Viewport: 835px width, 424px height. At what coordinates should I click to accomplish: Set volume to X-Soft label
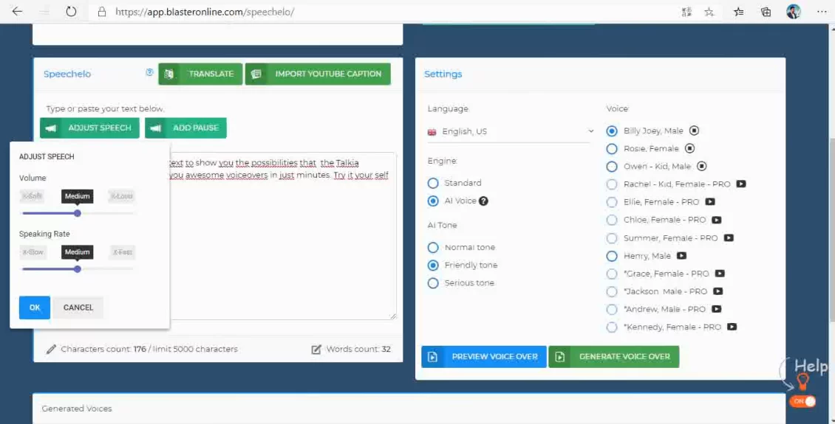tap(32, 196)
